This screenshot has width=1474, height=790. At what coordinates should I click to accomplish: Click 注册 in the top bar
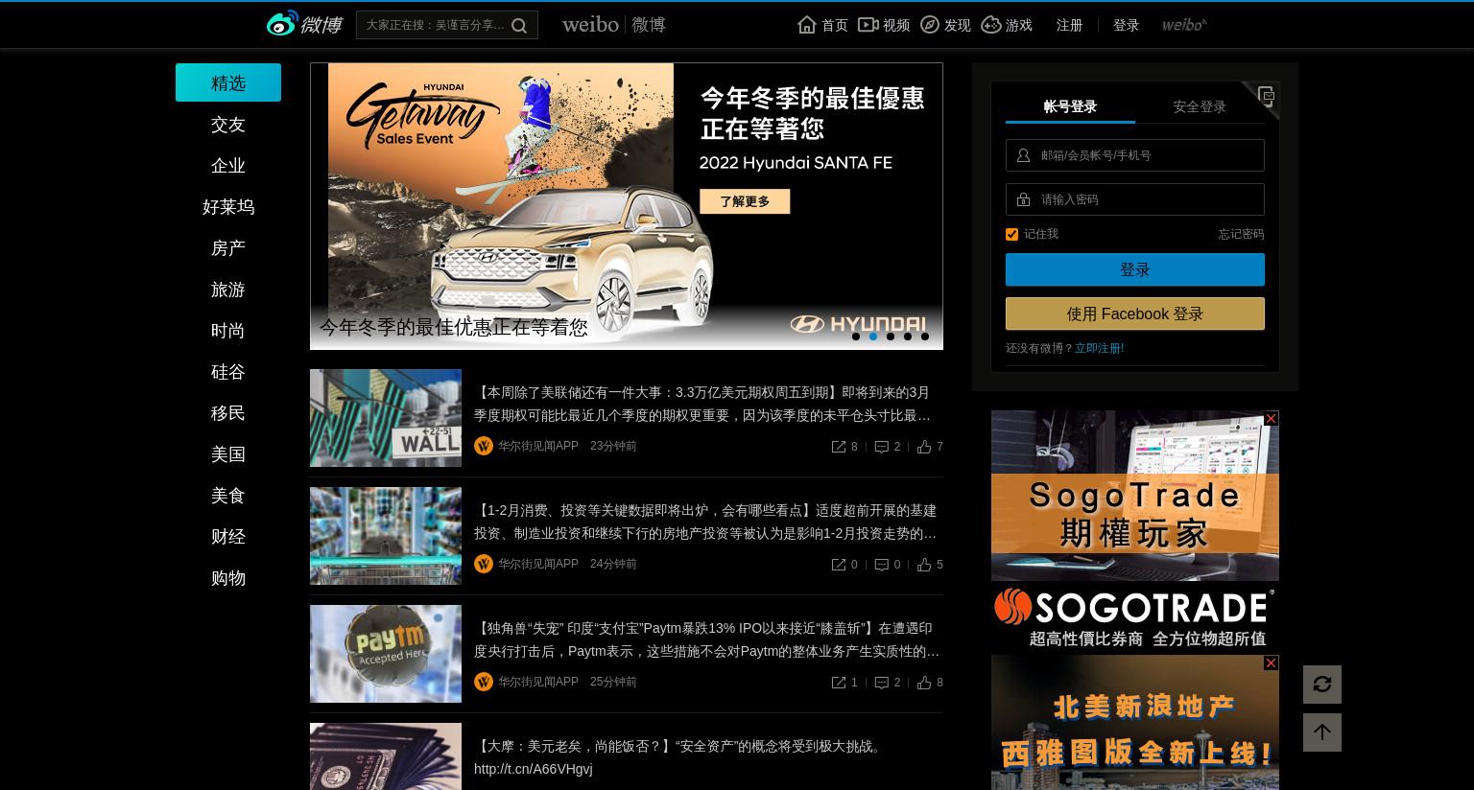point(1069,26)
